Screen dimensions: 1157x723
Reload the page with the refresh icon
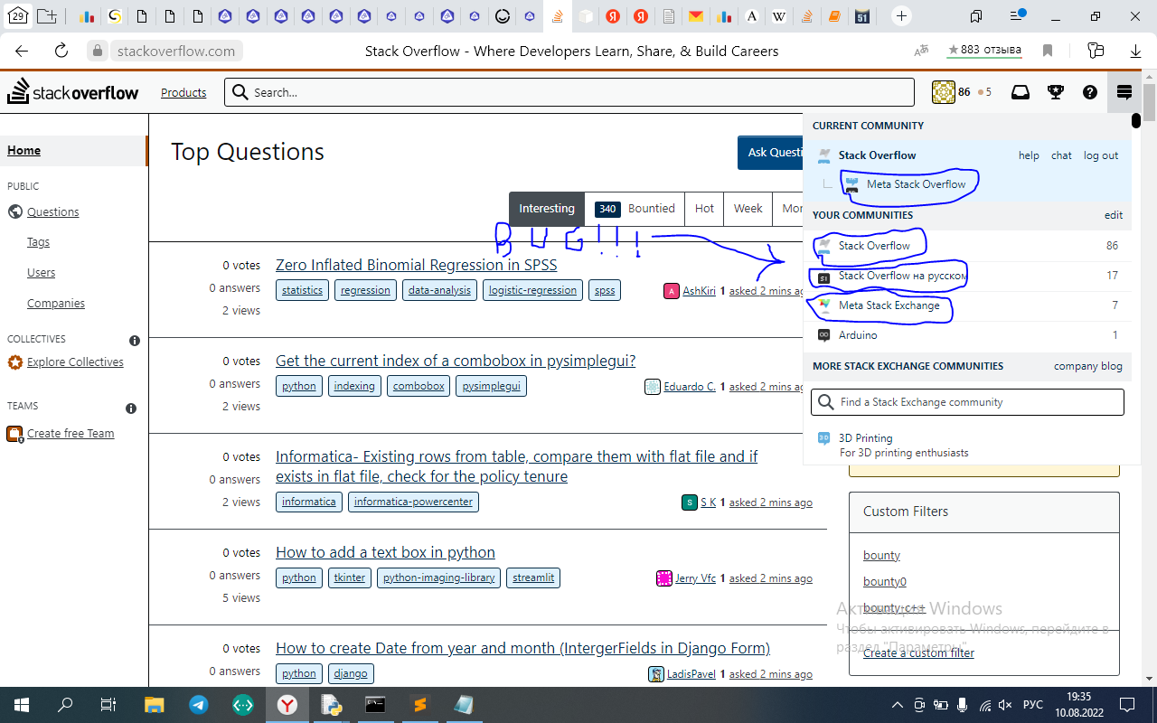coord(61,52)
